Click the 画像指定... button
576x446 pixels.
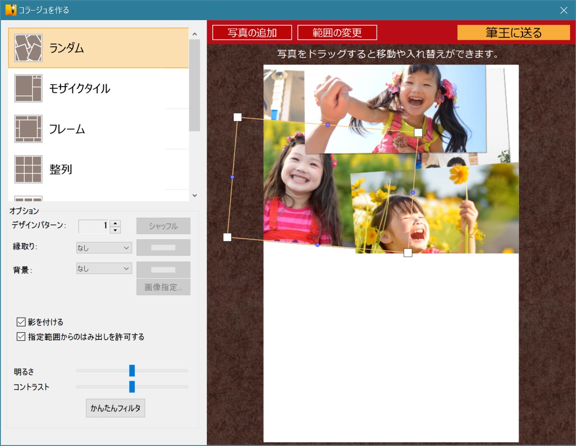pos(163,287)
